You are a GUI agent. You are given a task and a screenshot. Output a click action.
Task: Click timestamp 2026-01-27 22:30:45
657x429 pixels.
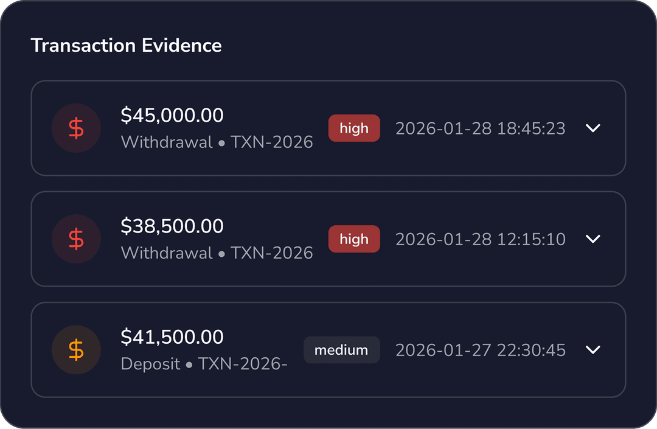[x=480, y=350]
